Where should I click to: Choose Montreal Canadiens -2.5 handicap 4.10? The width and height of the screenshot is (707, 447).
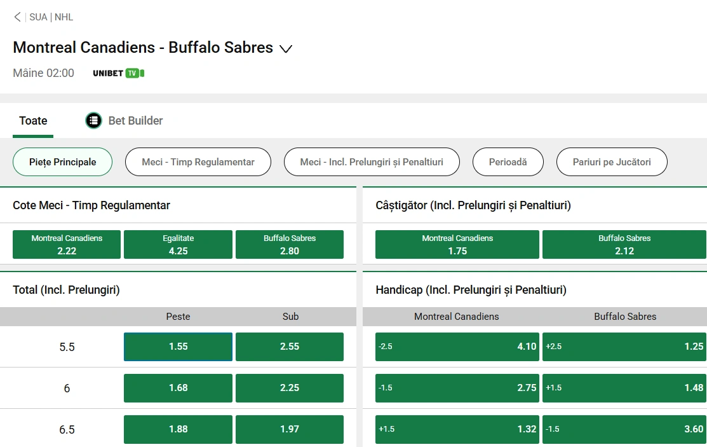tap(457, 347)
